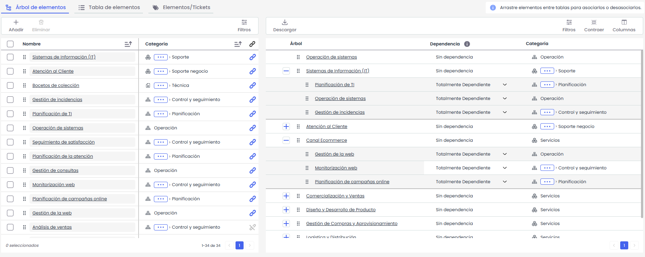
Task: Click the Descargar download icon
Action: pyautogui.click(x=285, y=23)
